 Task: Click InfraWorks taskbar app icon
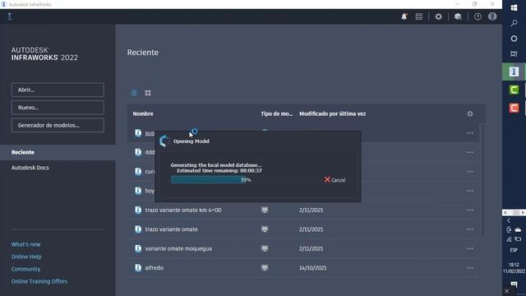[514, 72]
